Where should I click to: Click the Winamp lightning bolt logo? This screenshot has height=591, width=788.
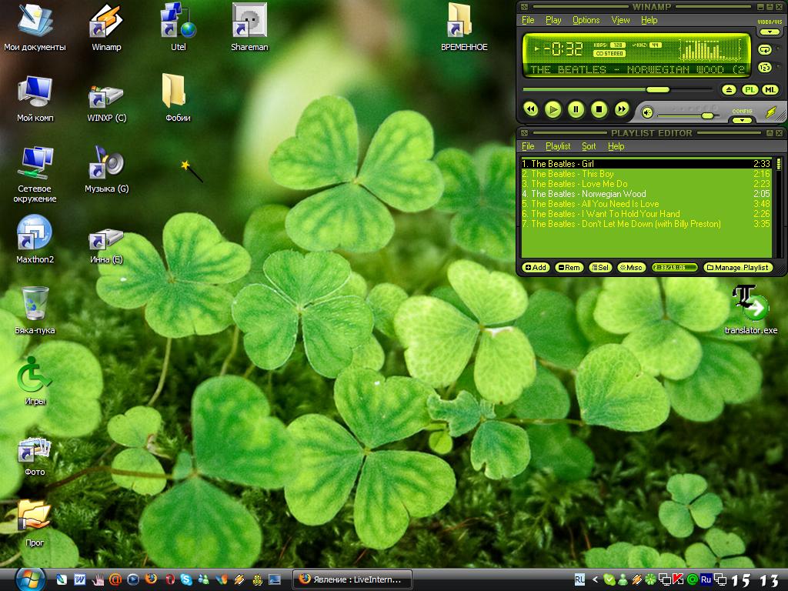pos(771,112)
